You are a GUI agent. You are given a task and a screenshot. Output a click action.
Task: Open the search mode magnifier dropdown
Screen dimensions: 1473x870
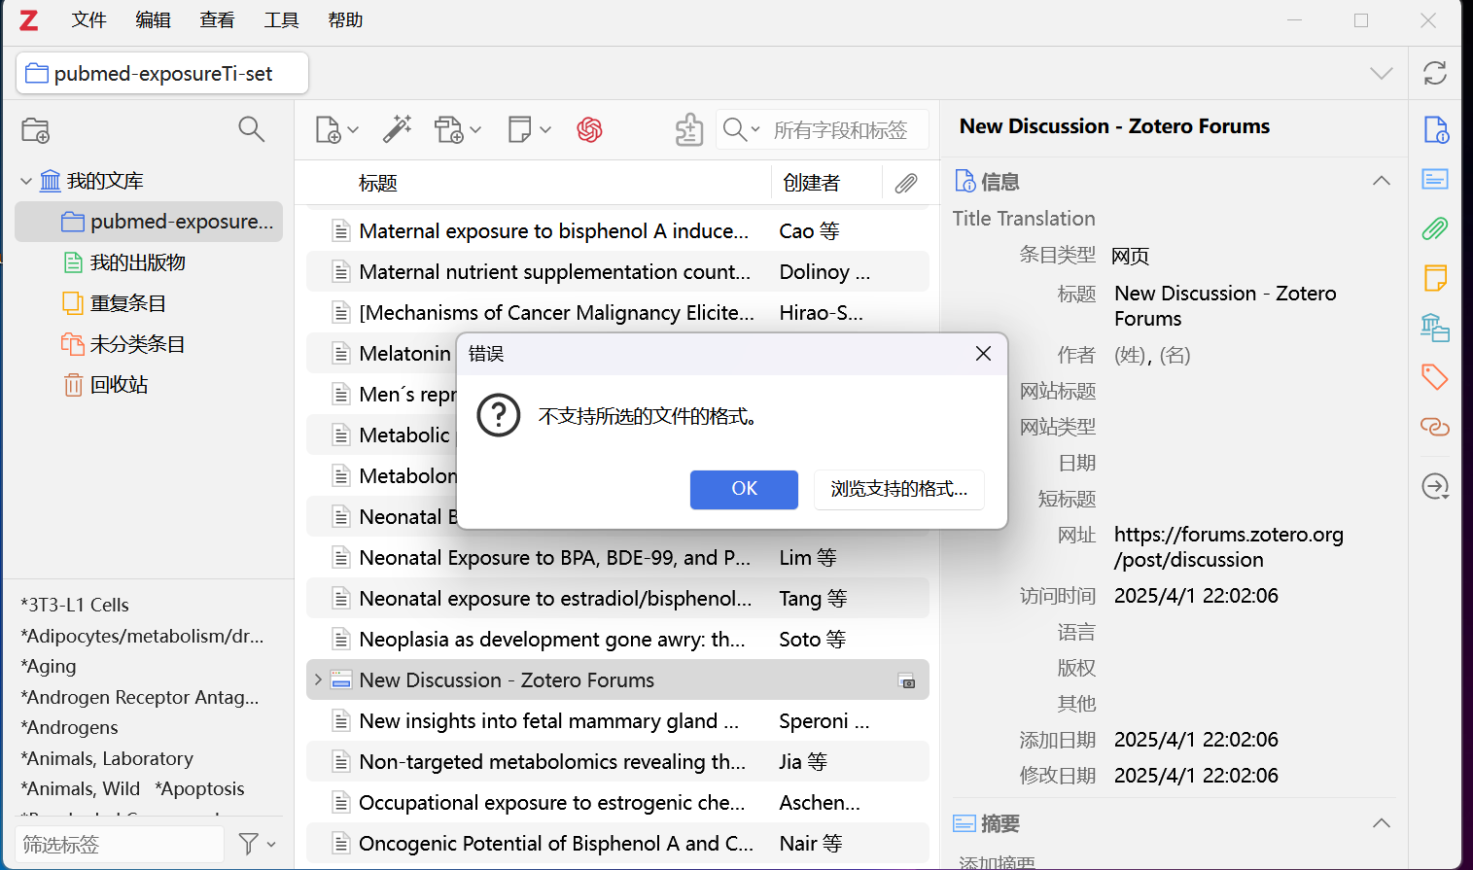coord(741,129)
